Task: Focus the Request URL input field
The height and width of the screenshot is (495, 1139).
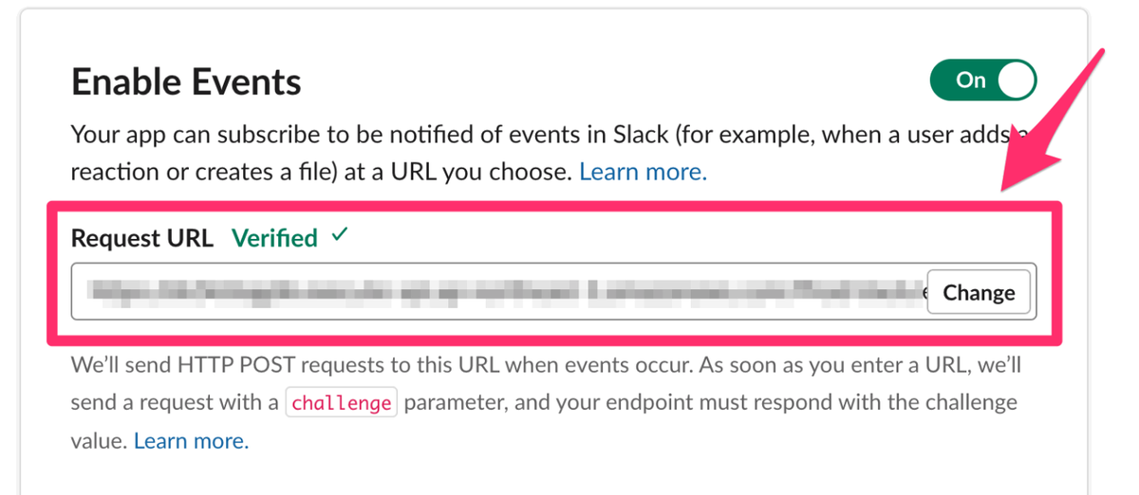Action: [x=553, y=292]
